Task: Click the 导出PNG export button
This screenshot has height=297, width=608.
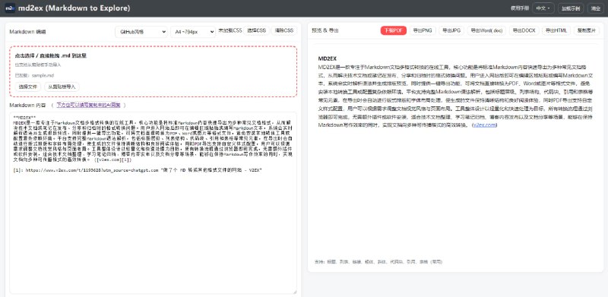Action: pyautogui.click(x=423, y=30)
